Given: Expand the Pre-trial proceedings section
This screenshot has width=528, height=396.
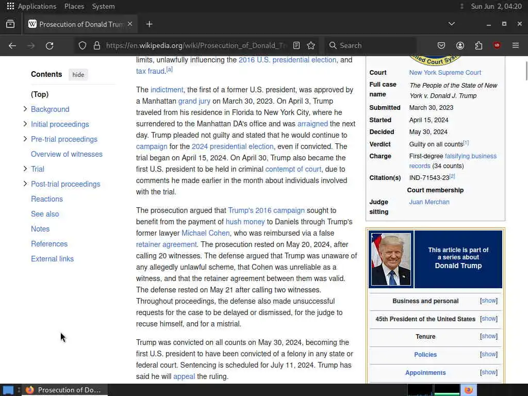Looking at the screenshot, I should (25, 139).
